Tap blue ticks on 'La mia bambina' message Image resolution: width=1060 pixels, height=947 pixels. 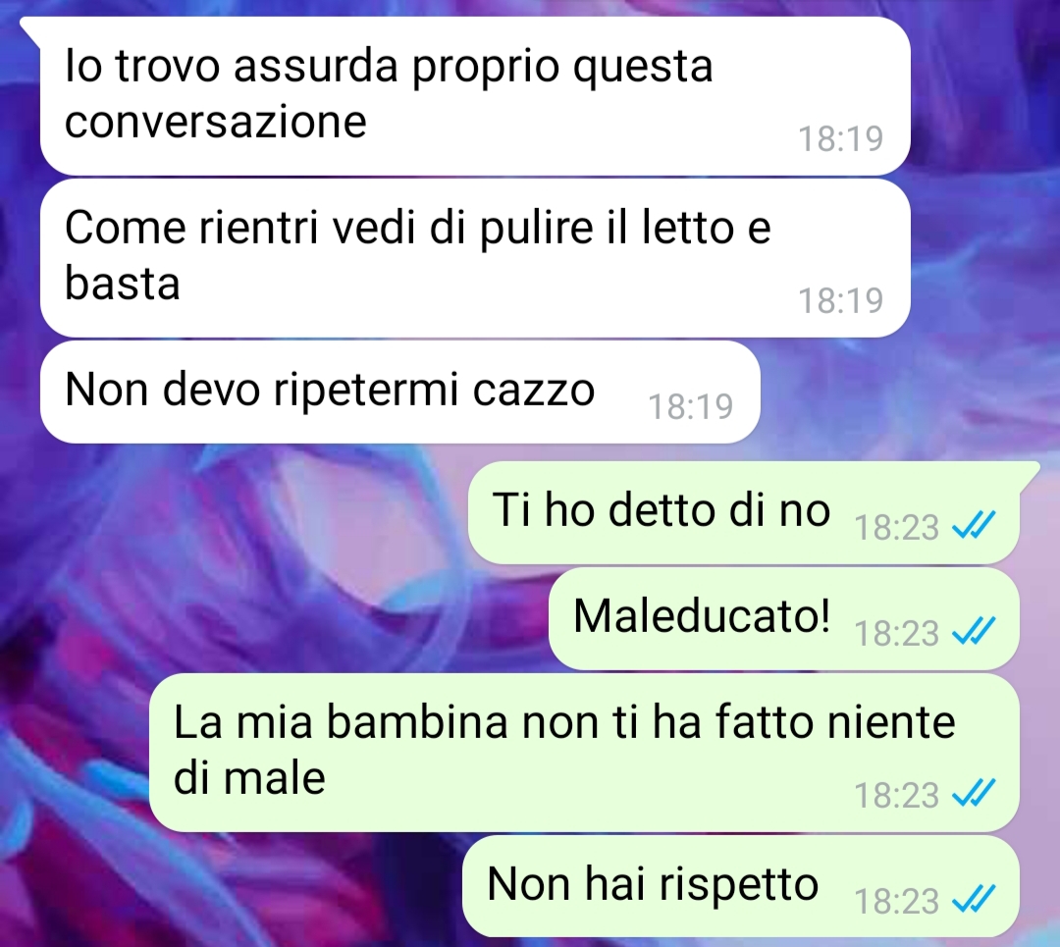pos(974,794)
